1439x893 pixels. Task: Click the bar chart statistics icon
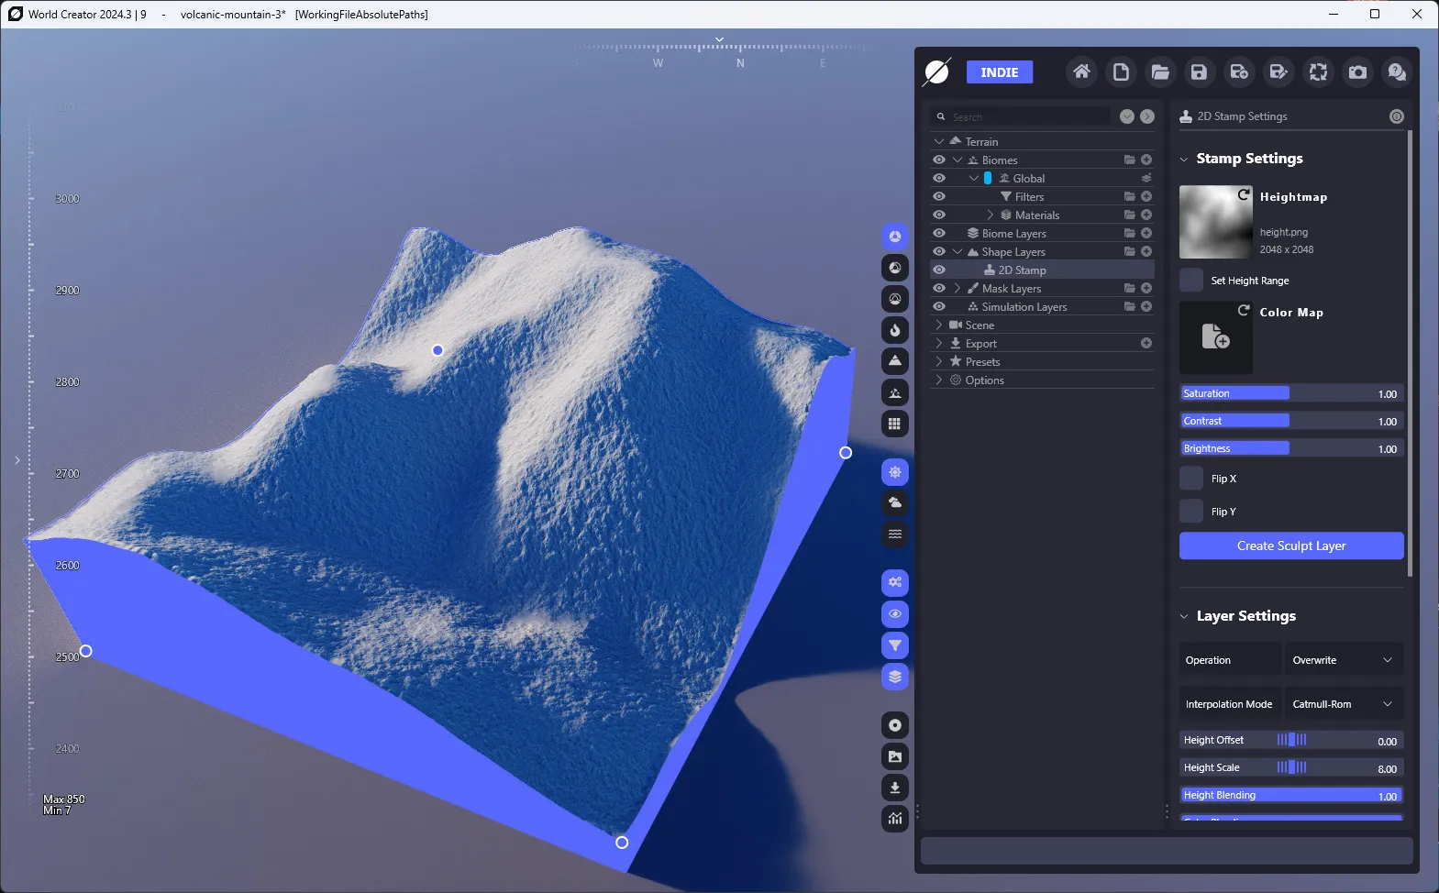(895, 819)
